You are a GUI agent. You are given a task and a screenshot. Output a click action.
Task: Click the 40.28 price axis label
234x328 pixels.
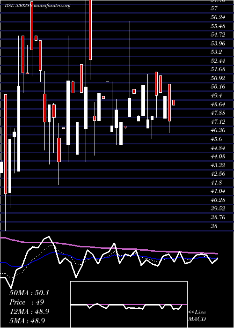coord(218,200)
